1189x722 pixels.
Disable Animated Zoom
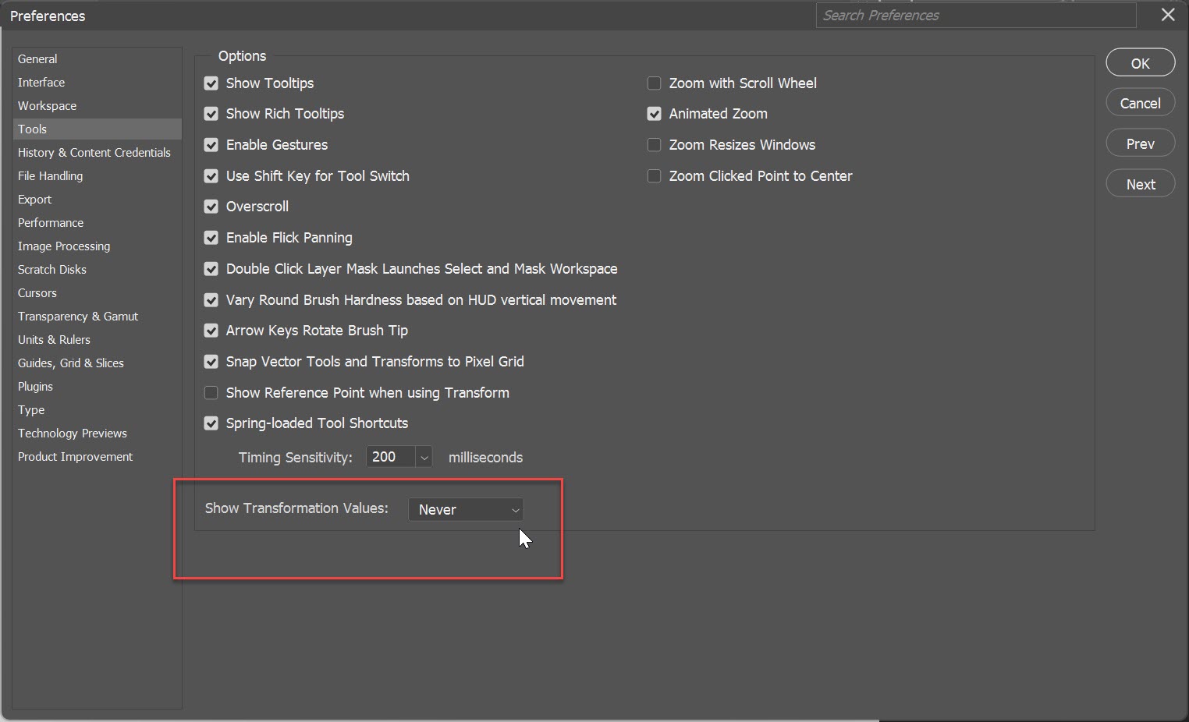pyautogui.click(x=654, y=114)
